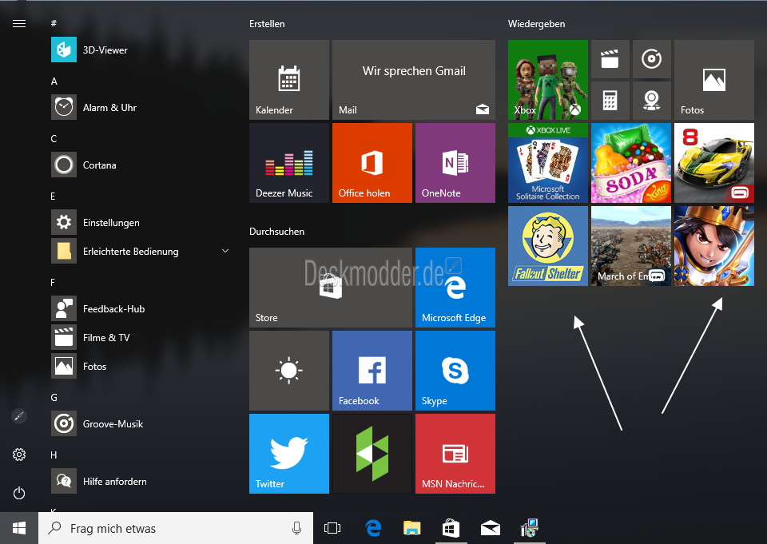Screen dimensions: 767x544
Task: Open the Candy Crush Soda tile
Action: click(631, 163)
